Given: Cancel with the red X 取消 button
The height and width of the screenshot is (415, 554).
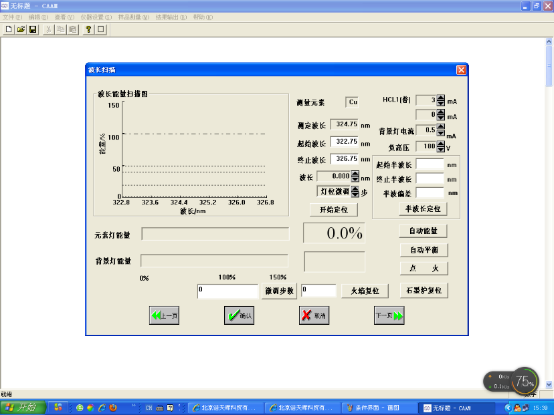Looking at the screenshot, I should 314,316.
